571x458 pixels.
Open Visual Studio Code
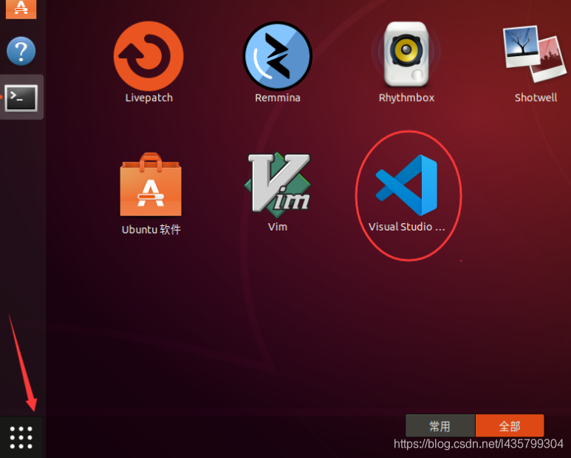[x=406, y=185]
